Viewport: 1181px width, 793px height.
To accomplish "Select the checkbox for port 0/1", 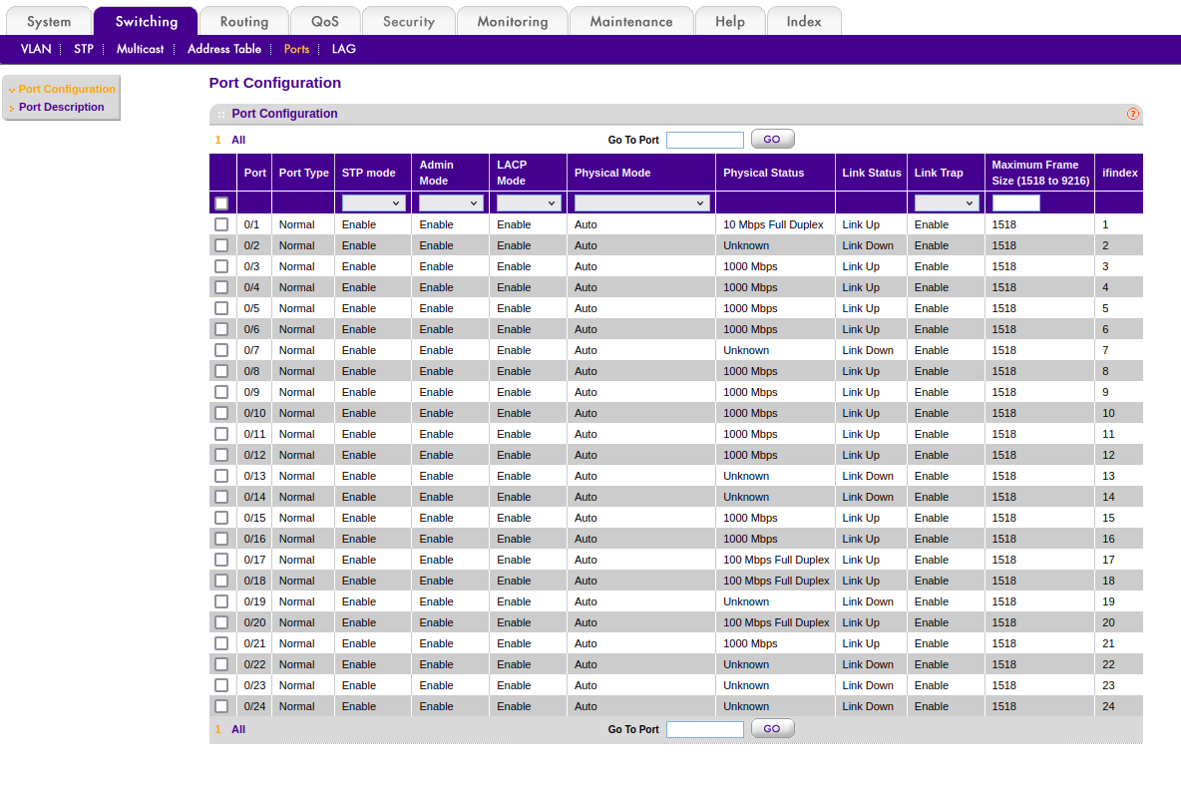I will click(221, 224).
